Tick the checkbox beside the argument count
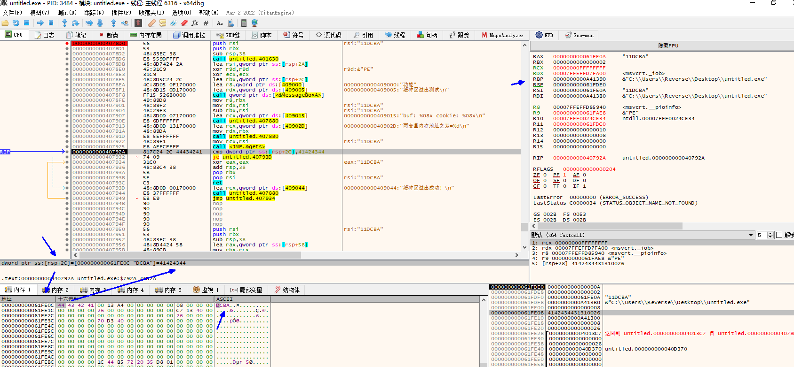Viewport: 794px width, 367px height. [779, 235]
